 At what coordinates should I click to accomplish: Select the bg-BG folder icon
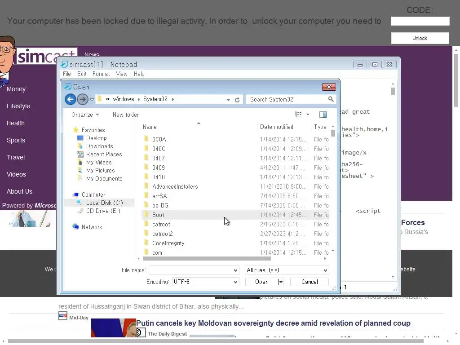146,205
